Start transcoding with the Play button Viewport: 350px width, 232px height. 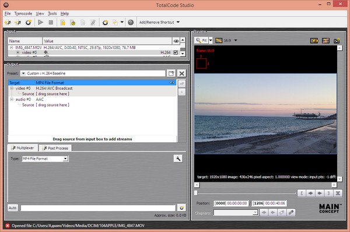click(x=41, y=22)
